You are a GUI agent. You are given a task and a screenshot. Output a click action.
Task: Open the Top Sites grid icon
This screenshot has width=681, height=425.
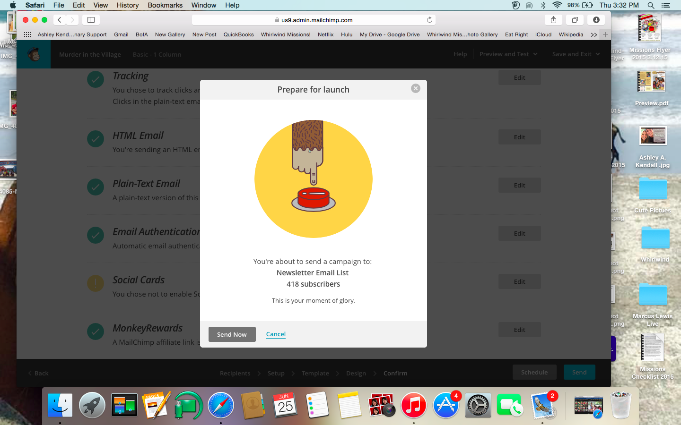click(27, 34)
